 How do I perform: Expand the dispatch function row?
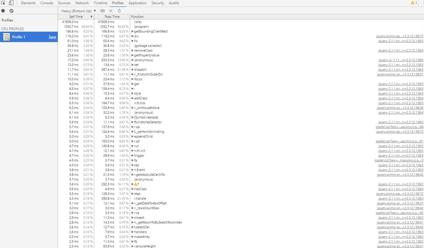click(132, 70)
